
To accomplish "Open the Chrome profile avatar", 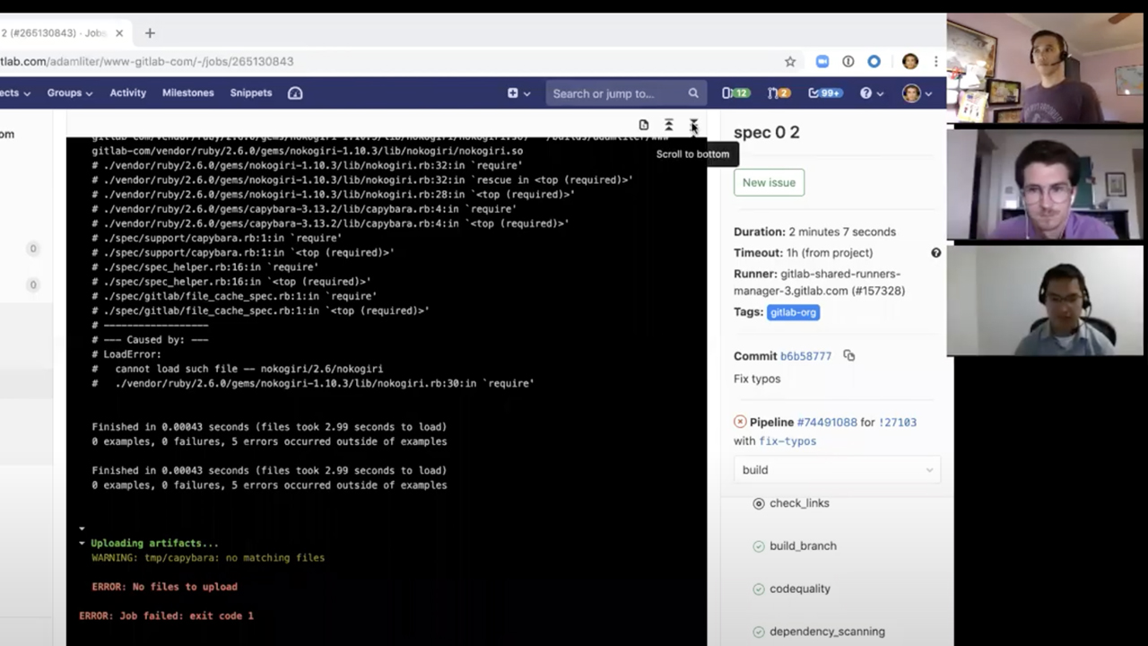I will pos(910,62).
